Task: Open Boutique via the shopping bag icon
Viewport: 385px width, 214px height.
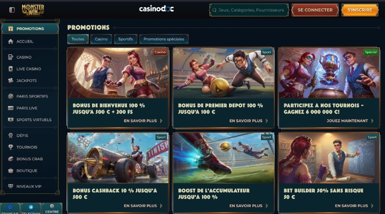Action: click(11, 171)
